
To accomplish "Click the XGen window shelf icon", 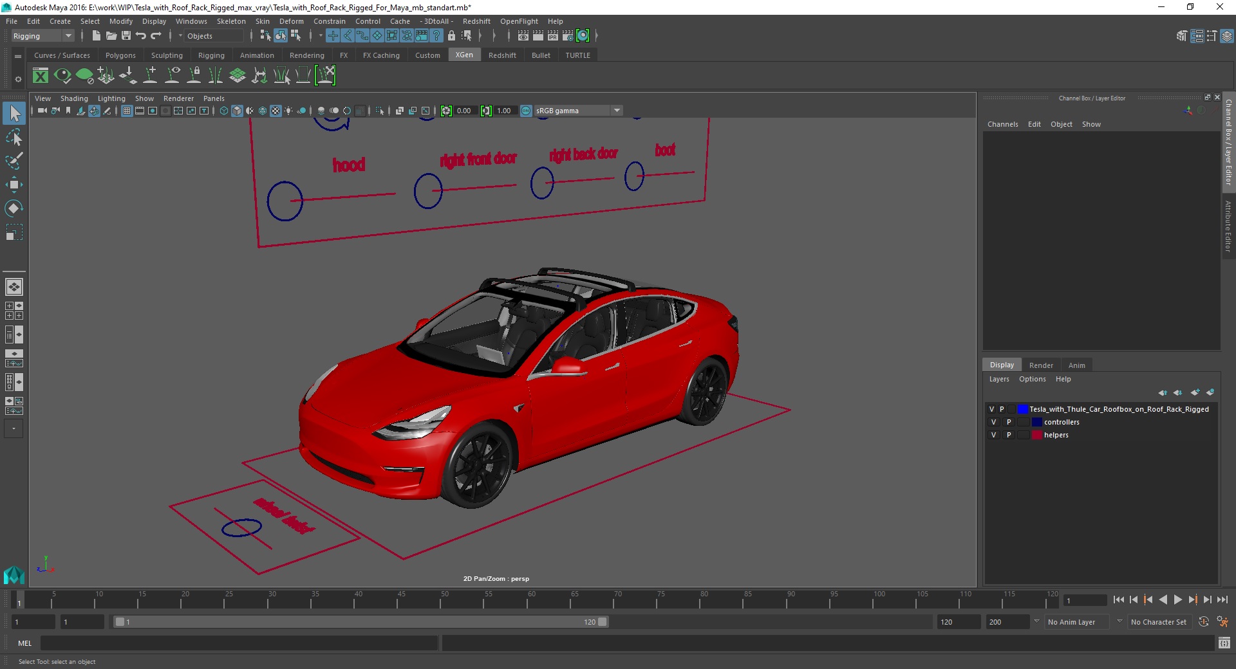I will coord(41,76).
